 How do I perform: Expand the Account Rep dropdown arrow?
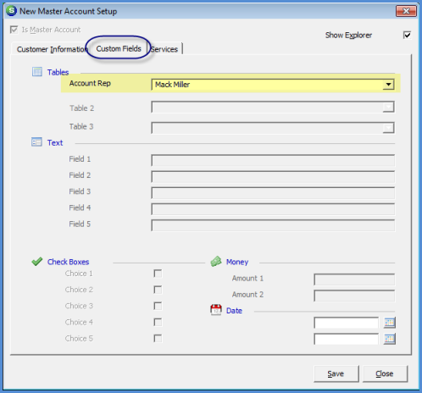[388, 85]
